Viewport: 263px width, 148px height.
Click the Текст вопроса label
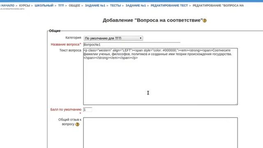70,50
